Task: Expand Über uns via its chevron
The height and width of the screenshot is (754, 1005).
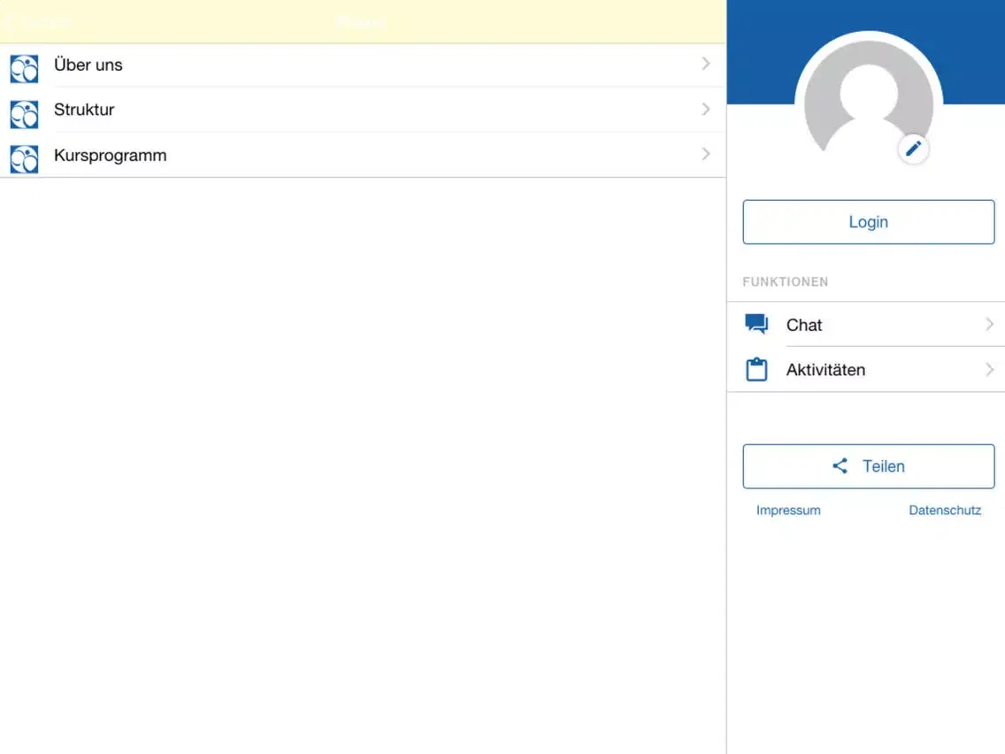Action: point(706,64)
